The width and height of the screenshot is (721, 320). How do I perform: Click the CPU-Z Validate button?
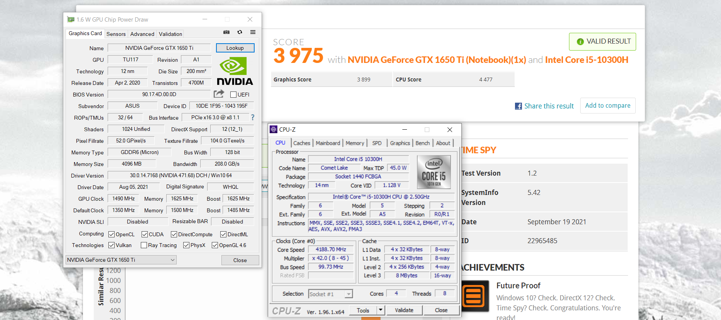click(x=404, y=310)
